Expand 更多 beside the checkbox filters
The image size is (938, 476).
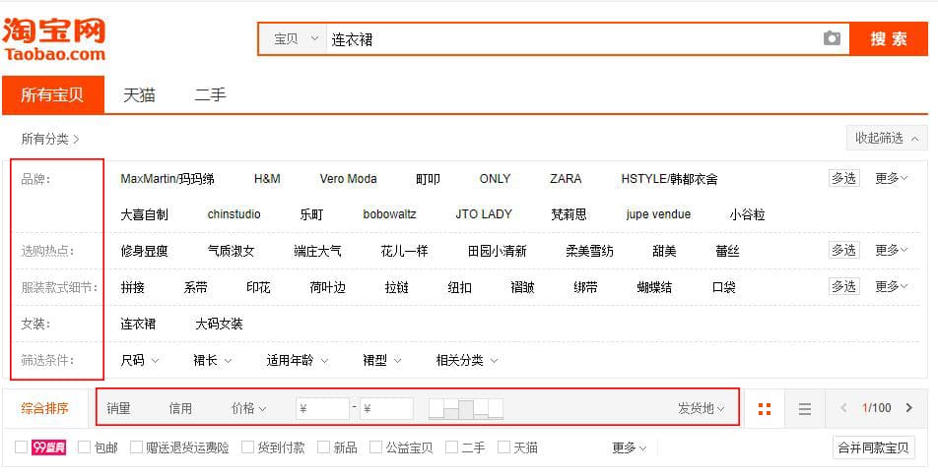click(x=629, y=447)
